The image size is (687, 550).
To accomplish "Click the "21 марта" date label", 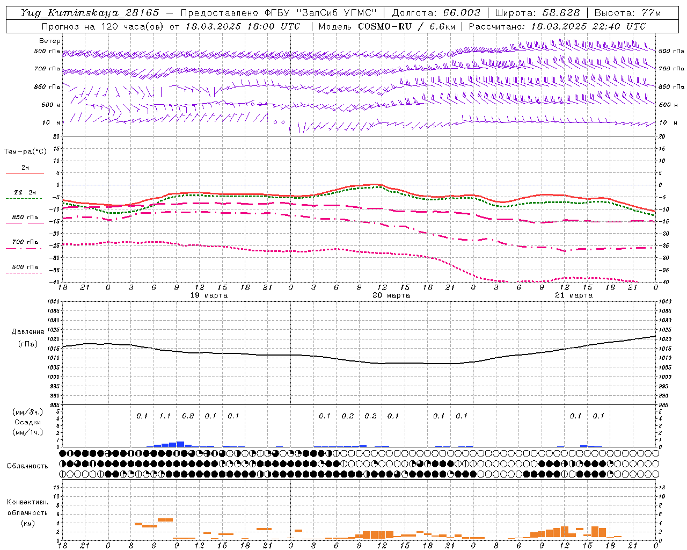I will tap(574, 295).
